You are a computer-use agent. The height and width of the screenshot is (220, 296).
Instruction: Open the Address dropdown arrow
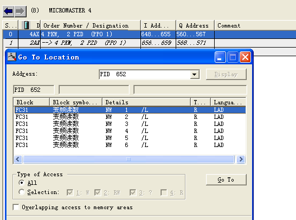coord(195,75)
